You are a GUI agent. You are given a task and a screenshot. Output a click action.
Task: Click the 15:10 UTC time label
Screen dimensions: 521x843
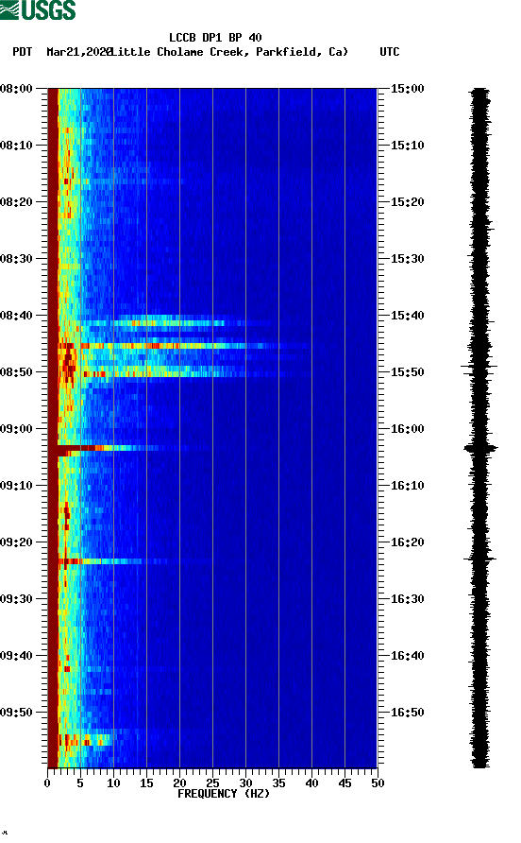(407, 146)
